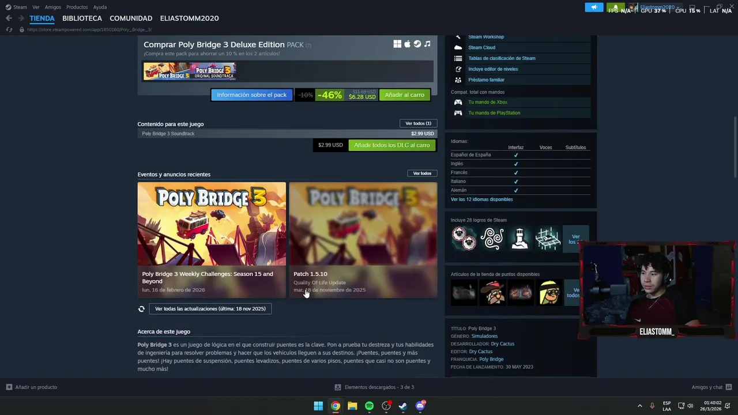Open the Simuladores genre link

point(484,336)
